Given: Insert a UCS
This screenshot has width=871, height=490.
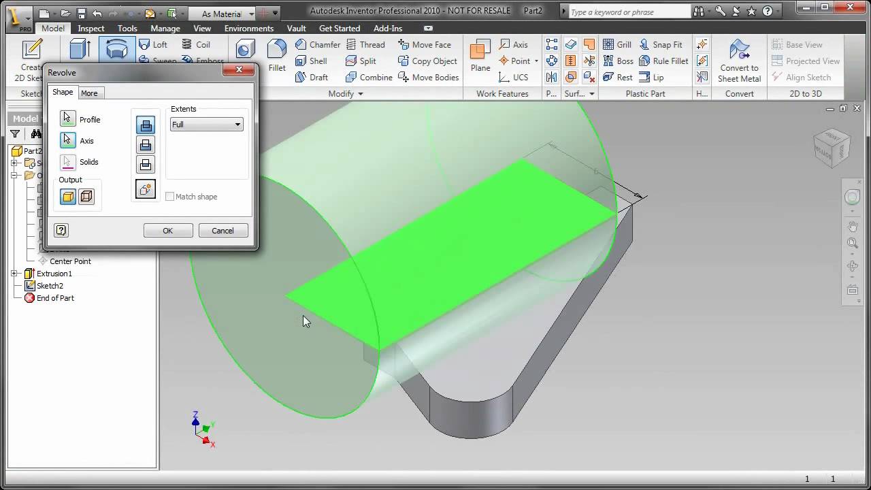Looking at the screenshot, I should [x=513, y=77].
